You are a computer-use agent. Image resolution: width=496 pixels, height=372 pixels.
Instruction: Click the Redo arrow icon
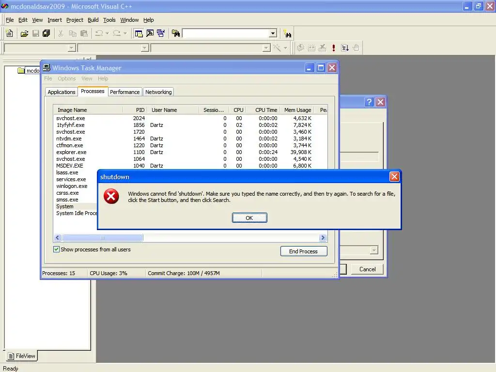pyautogui.click(x=117, y=33)
